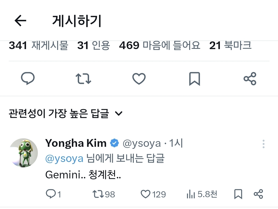Bookmark the main post
278x209 pixels.
click(194, 79)
